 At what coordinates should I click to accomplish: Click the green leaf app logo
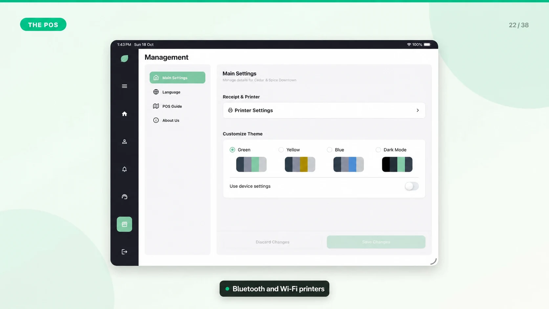click(124, 58)
